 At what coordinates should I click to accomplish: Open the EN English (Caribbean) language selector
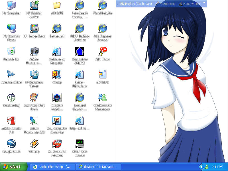tap(136, 4)
